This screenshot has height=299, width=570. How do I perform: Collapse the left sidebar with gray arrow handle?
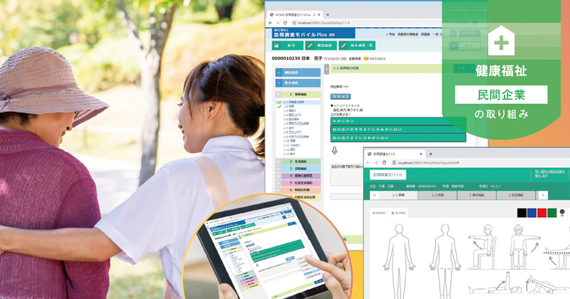coord(326,69)
